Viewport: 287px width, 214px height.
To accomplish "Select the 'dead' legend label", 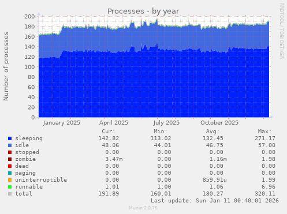I will 22,166.
